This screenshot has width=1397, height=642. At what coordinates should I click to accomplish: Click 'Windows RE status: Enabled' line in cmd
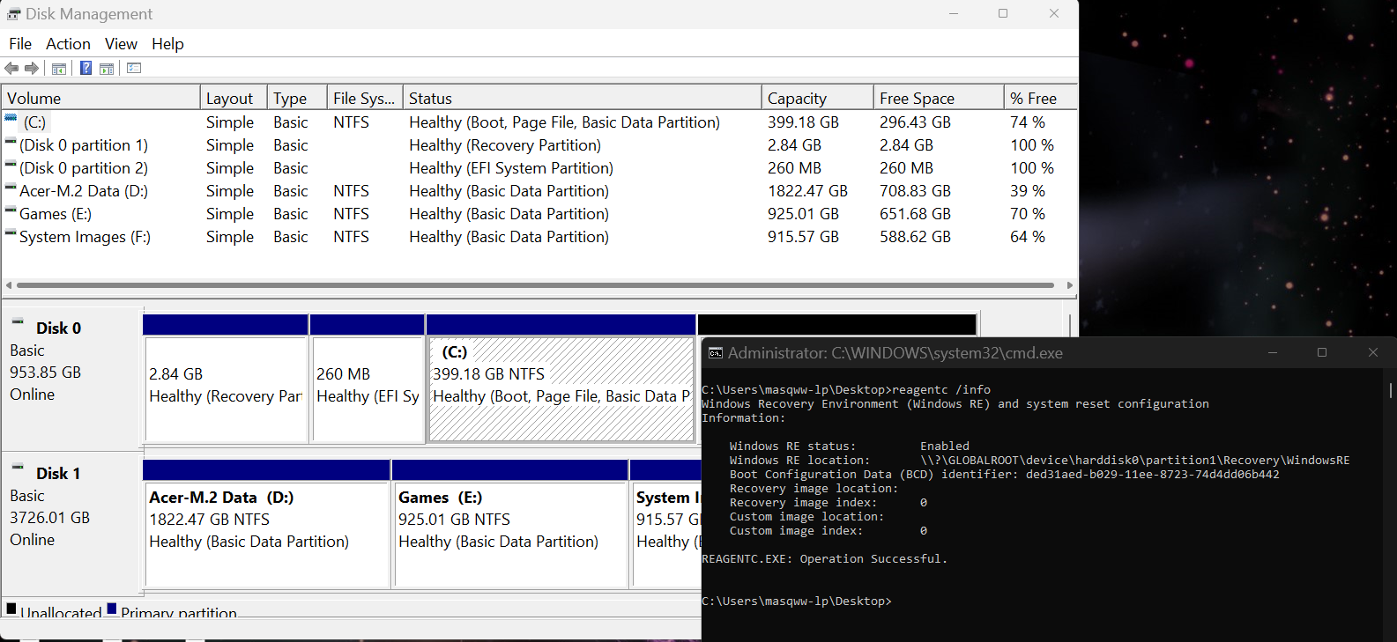click(x=849, y=446)
